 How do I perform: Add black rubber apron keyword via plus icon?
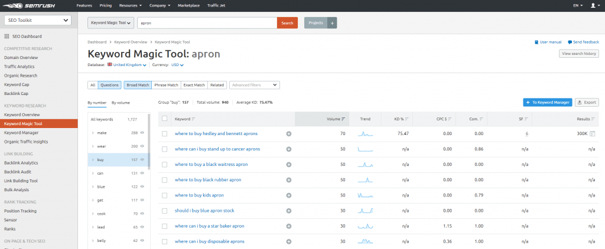point(288,180)
